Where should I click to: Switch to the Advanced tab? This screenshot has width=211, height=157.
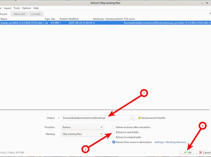click(x=19, y=14)
